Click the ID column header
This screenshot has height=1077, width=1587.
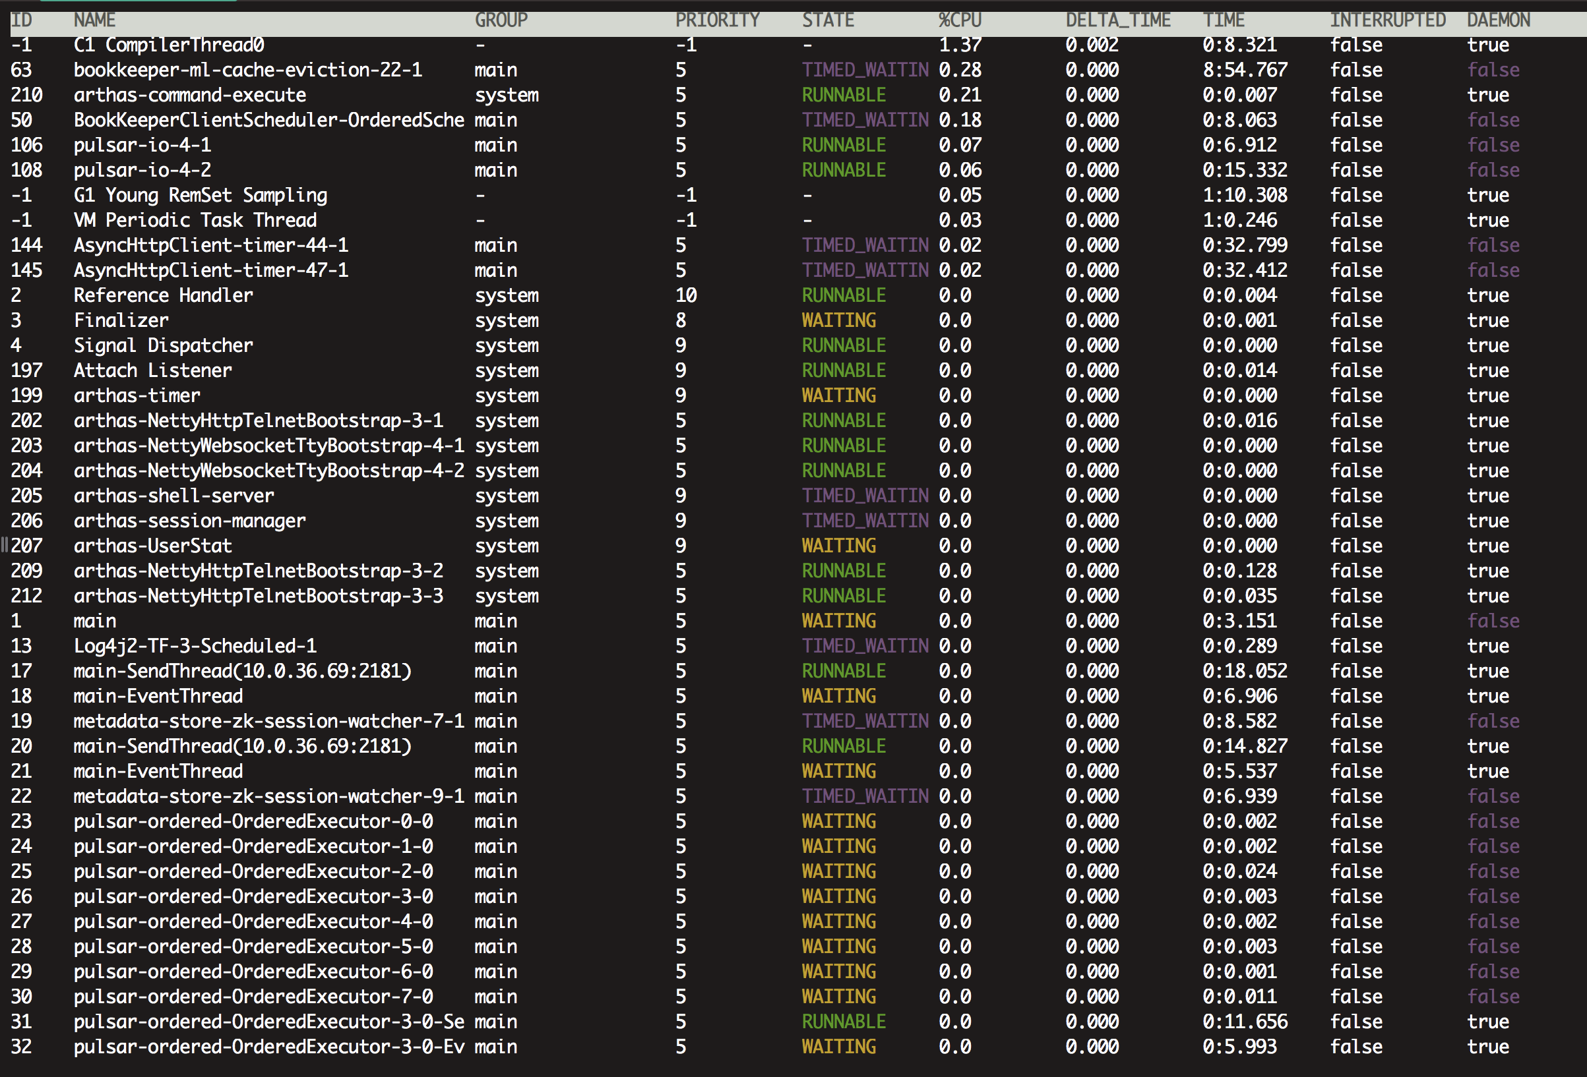click(x=21, y=20)
